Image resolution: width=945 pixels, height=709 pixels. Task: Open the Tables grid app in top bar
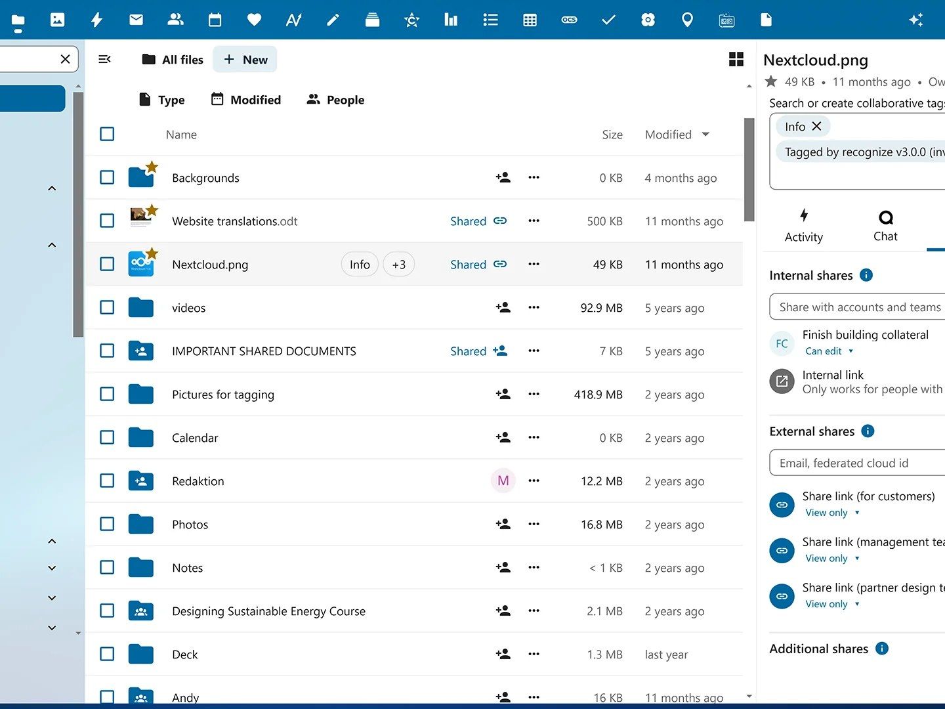530,20
